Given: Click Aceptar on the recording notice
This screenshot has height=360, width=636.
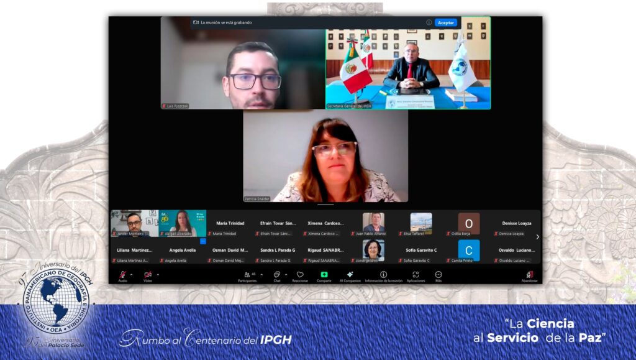Looking at the screenshot, I should (445, 22).
